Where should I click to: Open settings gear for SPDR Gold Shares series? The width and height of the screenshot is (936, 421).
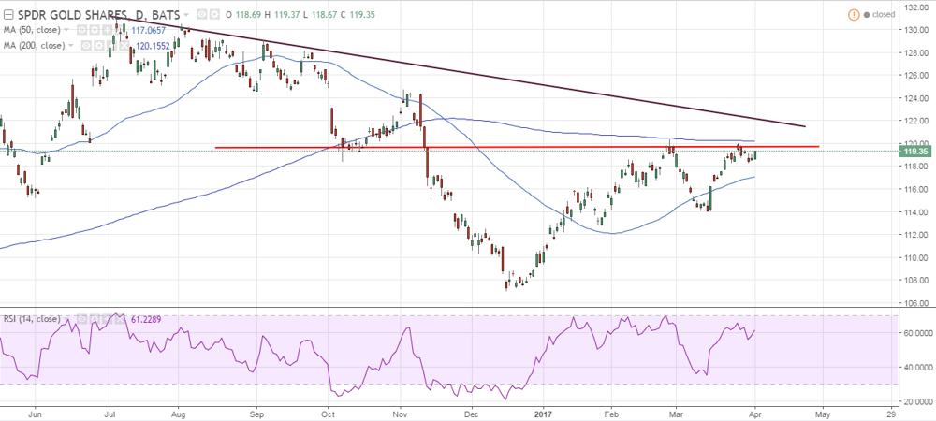click(215, 14)
